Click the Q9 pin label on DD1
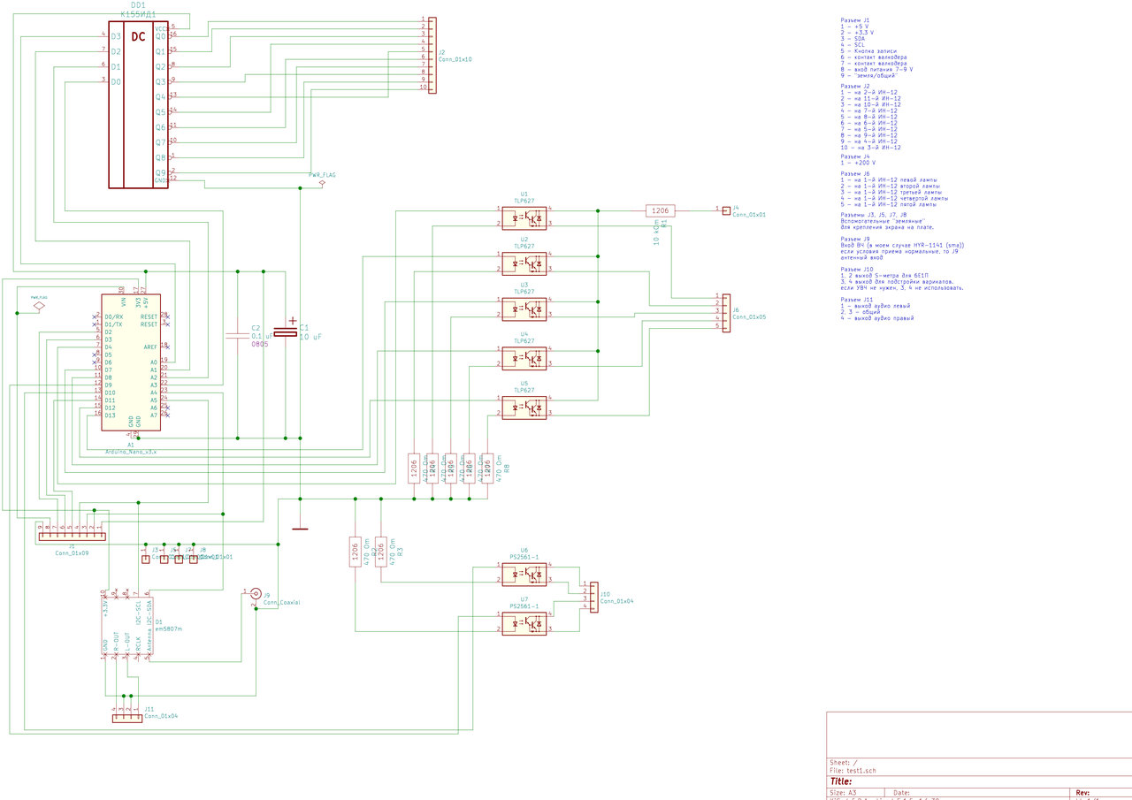This screenshot has height=800, width=1132. click(x=161, y=172)
